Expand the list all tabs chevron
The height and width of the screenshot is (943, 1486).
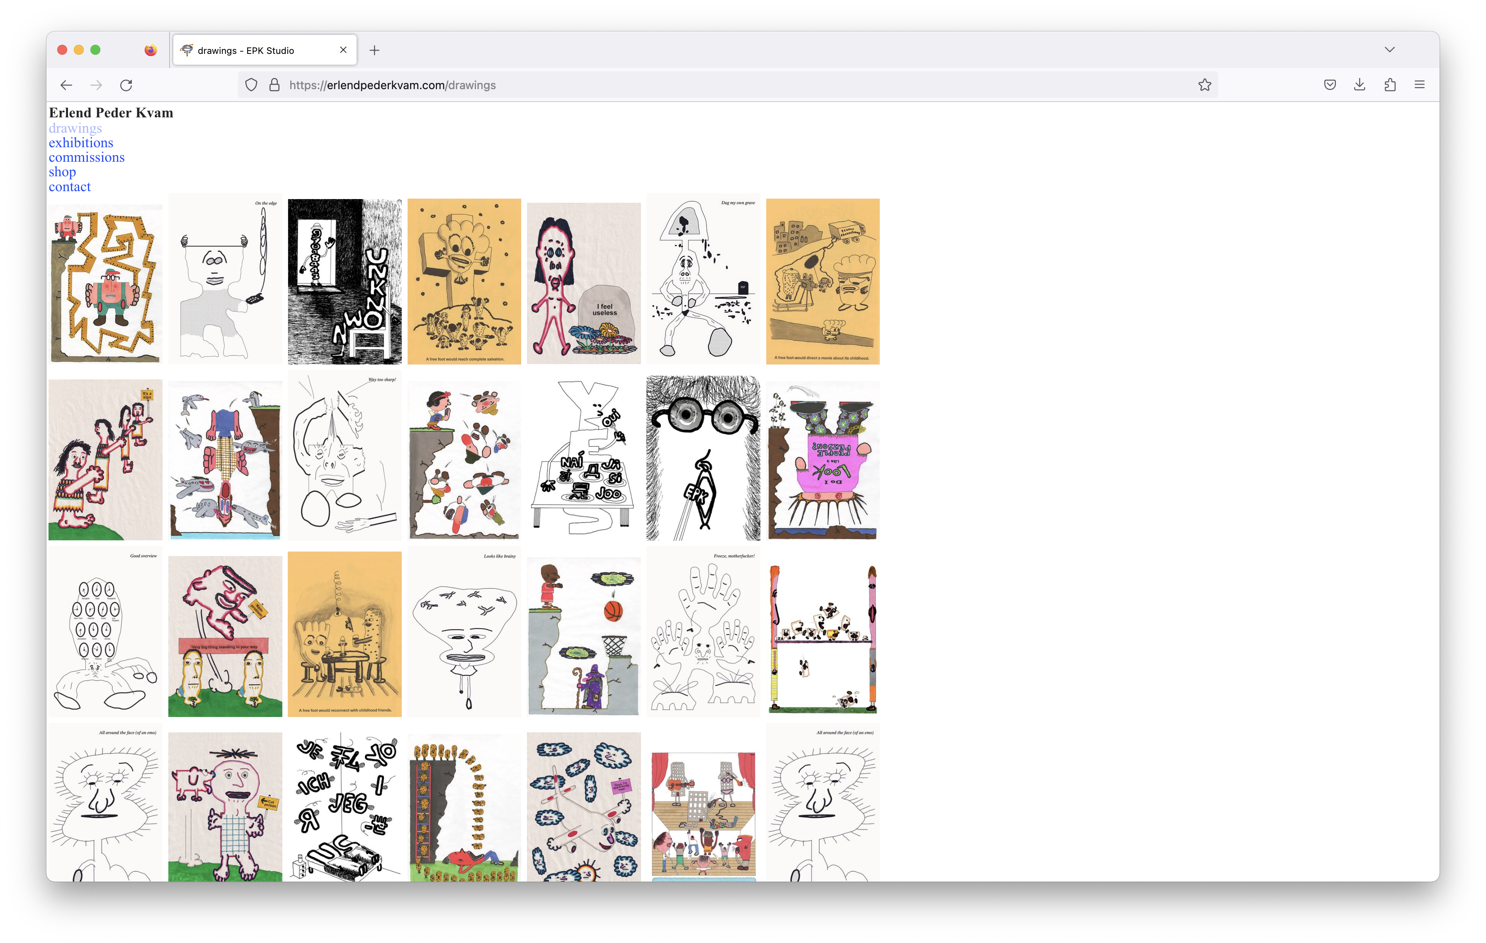coord(1390,50)
